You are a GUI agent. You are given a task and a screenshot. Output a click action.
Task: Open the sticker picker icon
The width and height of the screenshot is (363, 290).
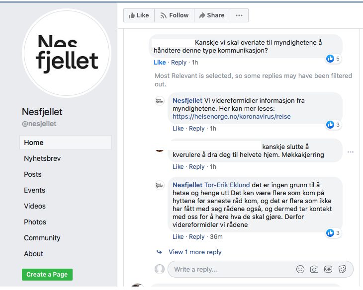[x=342, y=269]
